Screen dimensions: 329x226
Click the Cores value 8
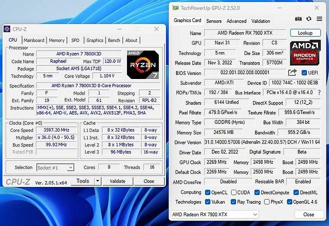(109, 167)
